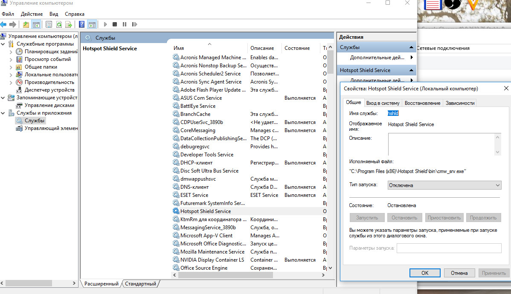
Task: Toggle the Action pane toolbar button
Action: pyautogui.click(x=92, y=24)
